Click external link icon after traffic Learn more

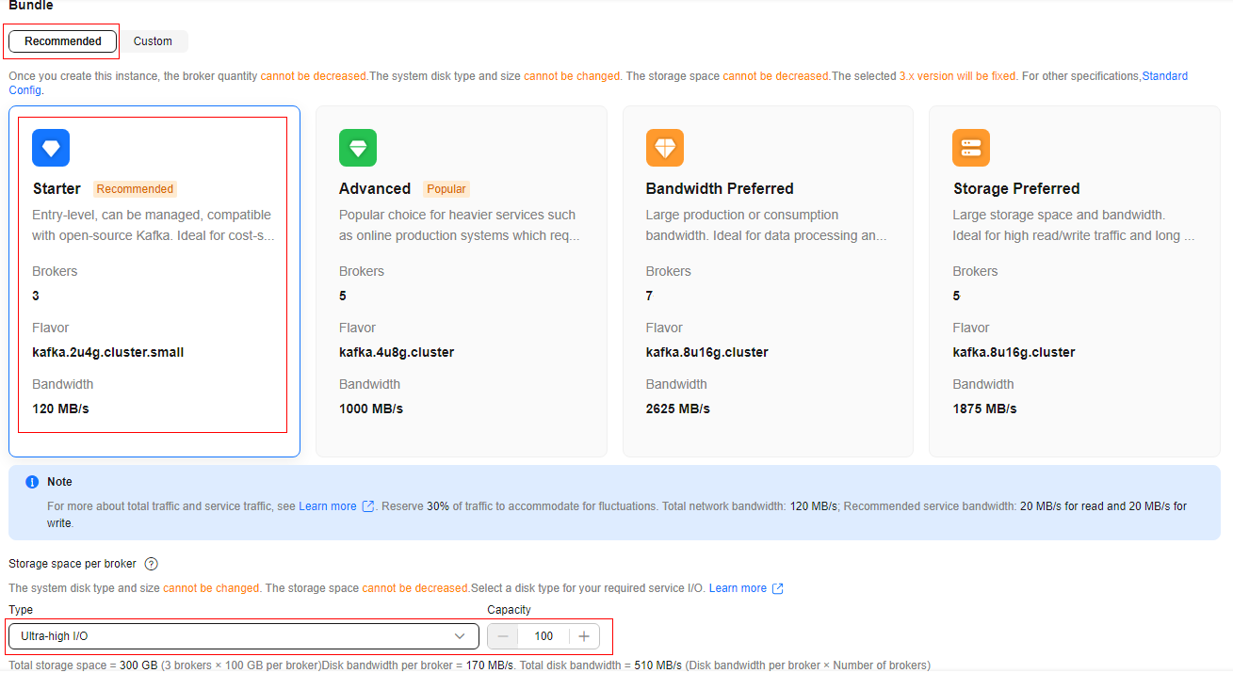click(x=368, y=506)
